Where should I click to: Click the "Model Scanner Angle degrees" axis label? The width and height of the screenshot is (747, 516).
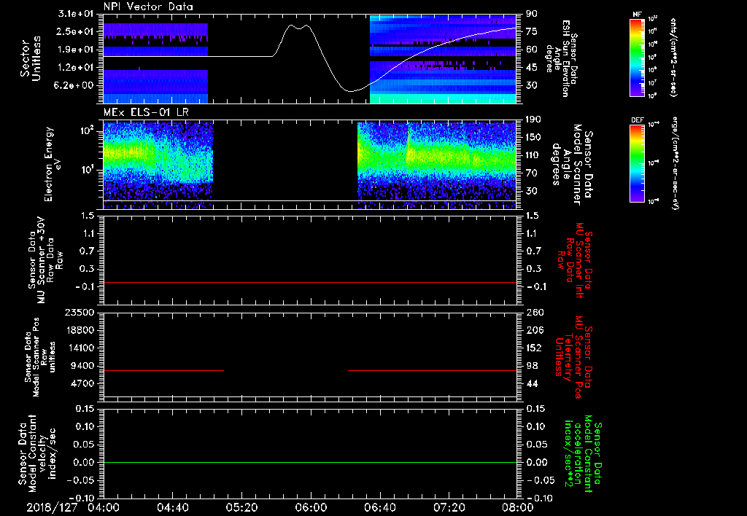click(x=570, y=164)
